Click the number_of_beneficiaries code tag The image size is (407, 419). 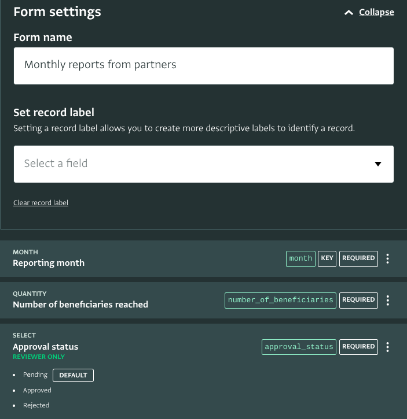280,301
